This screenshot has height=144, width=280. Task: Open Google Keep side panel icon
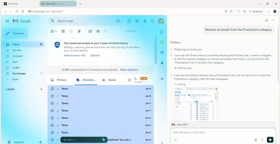(162, 42)
